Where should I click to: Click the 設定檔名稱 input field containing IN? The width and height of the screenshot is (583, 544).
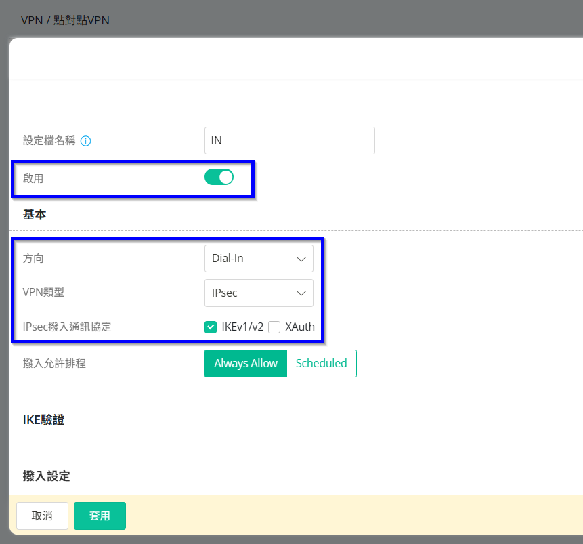[x=289, y=141]
